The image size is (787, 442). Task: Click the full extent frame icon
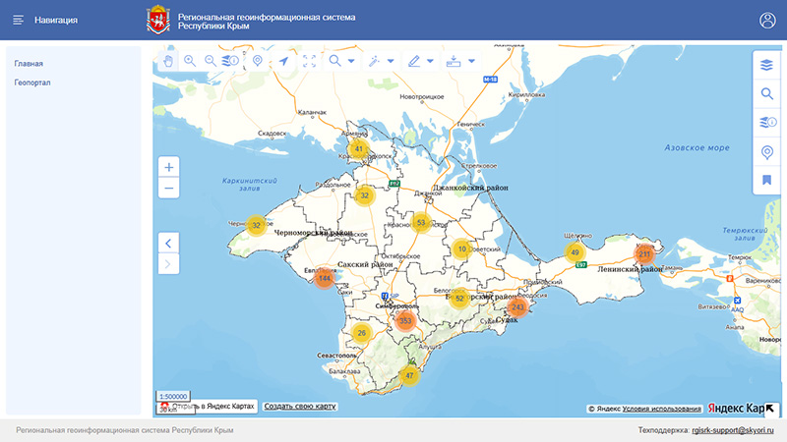pyautogui.click(x=309, y=61)
